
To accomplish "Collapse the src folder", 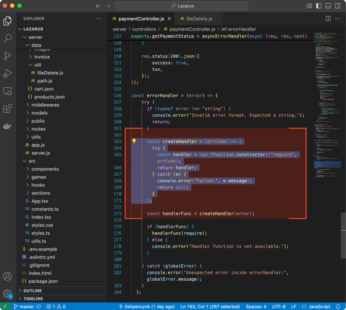I will (x=32, y=161).
